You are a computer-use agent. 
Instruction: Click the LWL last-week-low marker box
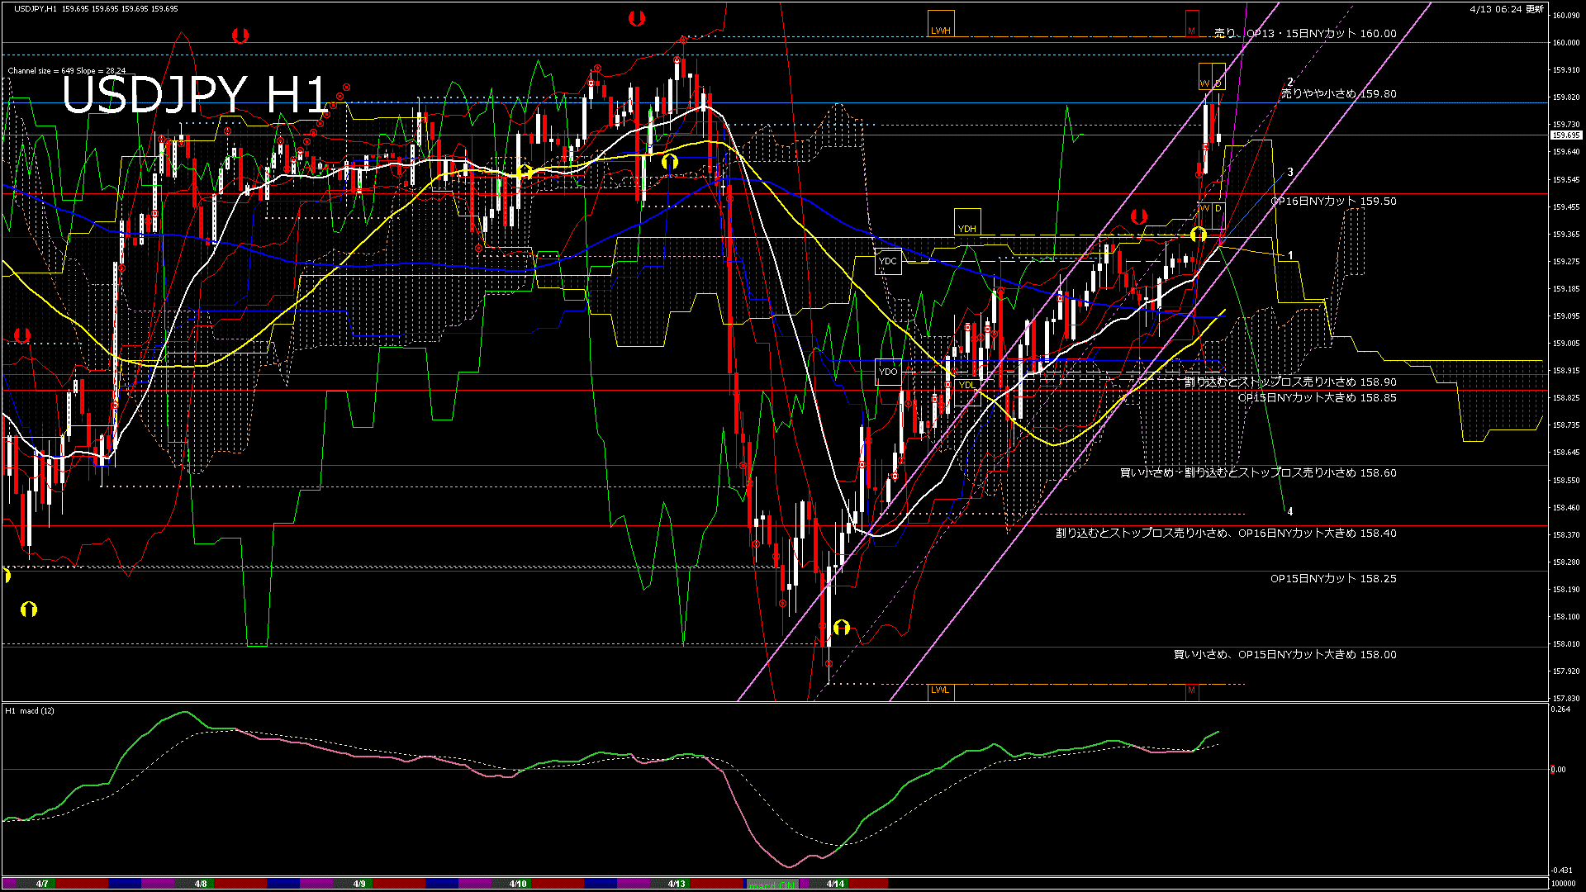point(940,690)
